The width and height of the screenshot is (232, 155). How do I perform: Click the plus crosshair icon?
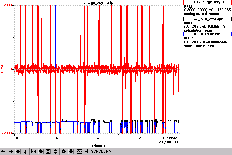pos(71,152)
